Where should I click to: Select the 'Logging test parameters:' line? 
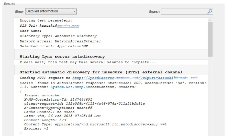pyautogui.click(x=46, y=20)
